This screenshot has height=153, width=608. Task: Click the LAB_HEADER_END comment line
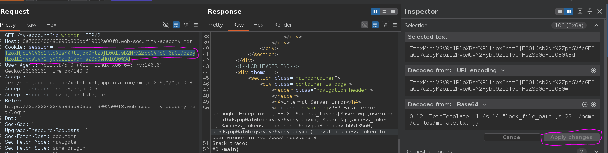(267, 66)
